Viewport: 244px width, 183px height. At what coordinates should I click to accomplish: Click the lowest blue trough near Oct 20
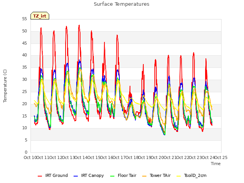tap(165, 135)
